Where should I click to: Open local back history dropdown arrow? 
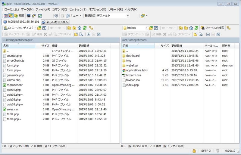coord(55,28)
